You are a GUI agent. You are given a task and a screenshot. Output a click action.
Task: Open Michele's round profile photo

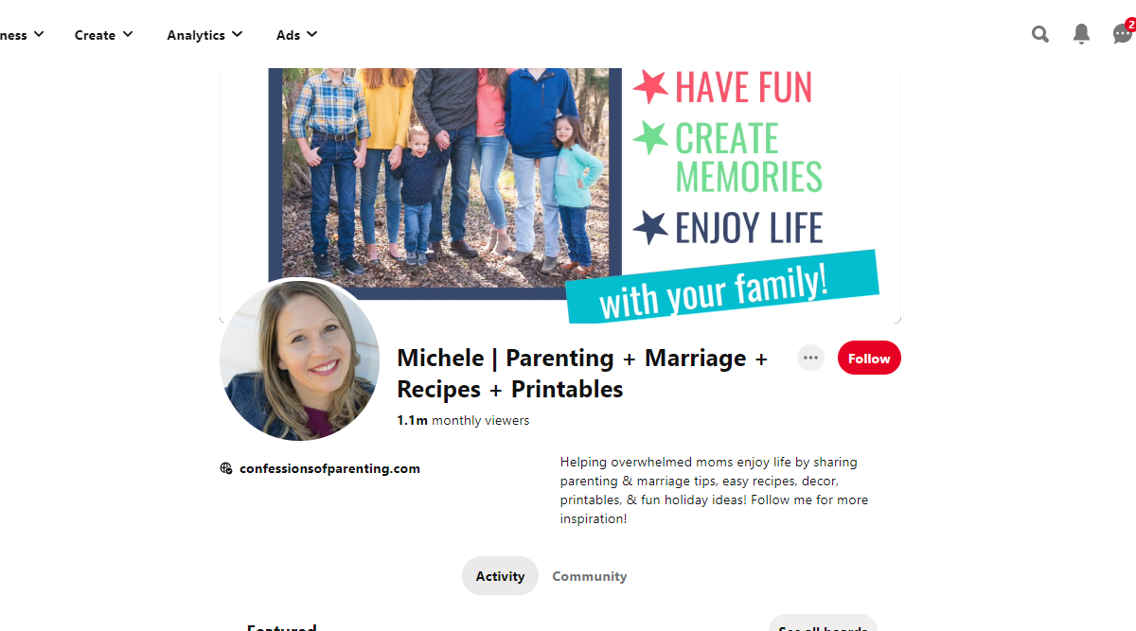[x=300, y=360]
